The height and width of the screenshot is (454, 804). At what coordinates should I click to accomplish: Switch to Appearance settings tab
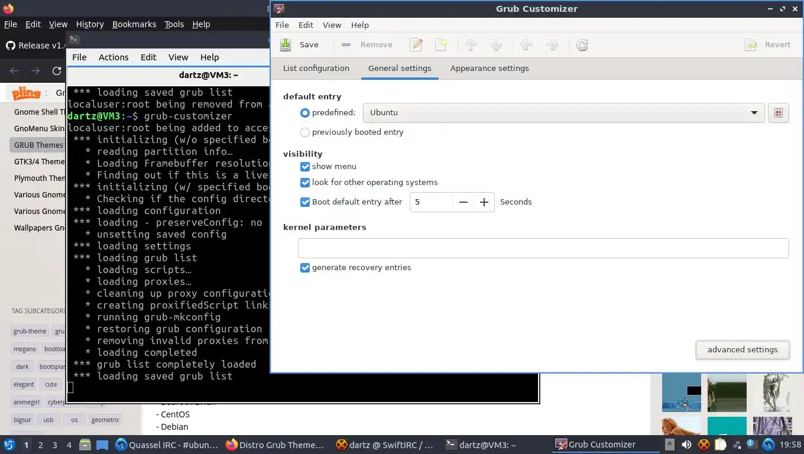(489, 69)
